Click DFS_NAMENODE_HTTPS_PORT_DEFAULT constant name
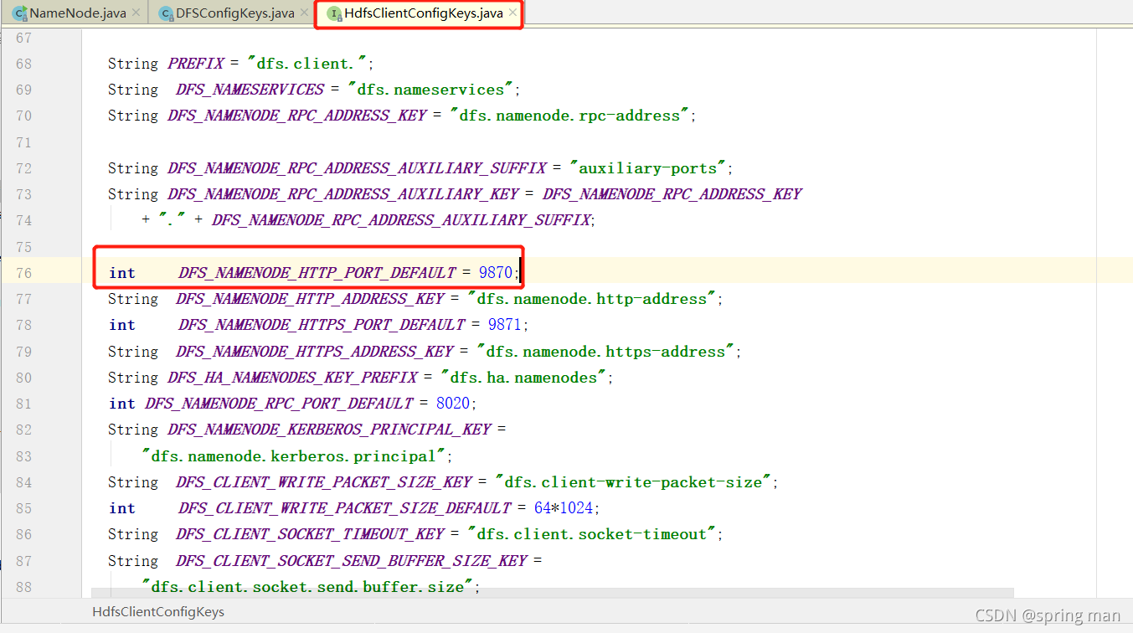The width and height of the screenshot is (1133, 633). [322, 325]
